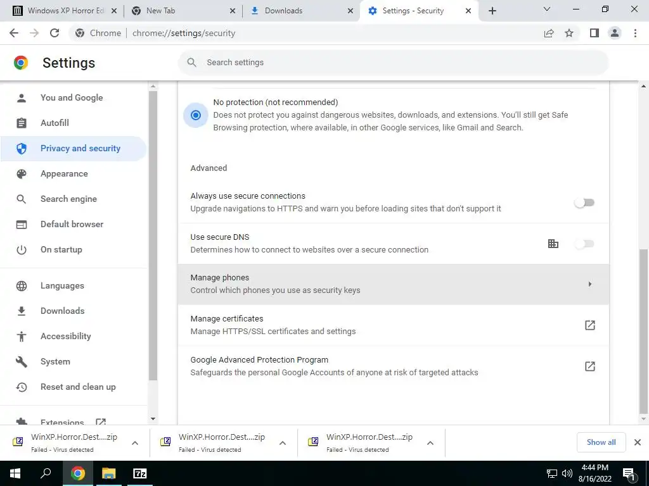Toggle Use secure DNS switch
Screen dimensions: 649x486
(584, 244)
